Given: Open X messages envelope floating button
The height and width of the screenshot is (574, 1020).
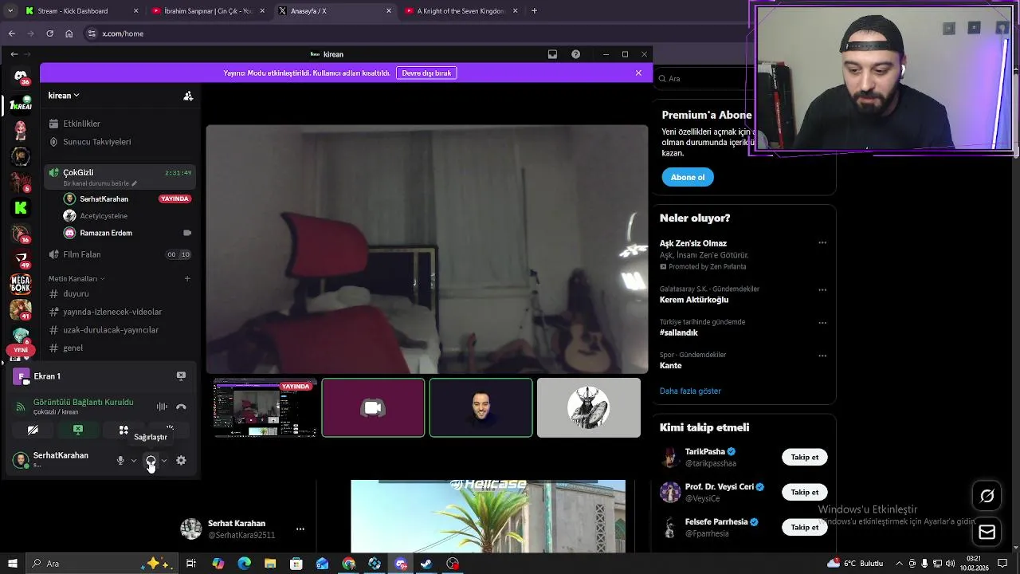Looking at the screenshot, I should (987, 532).
